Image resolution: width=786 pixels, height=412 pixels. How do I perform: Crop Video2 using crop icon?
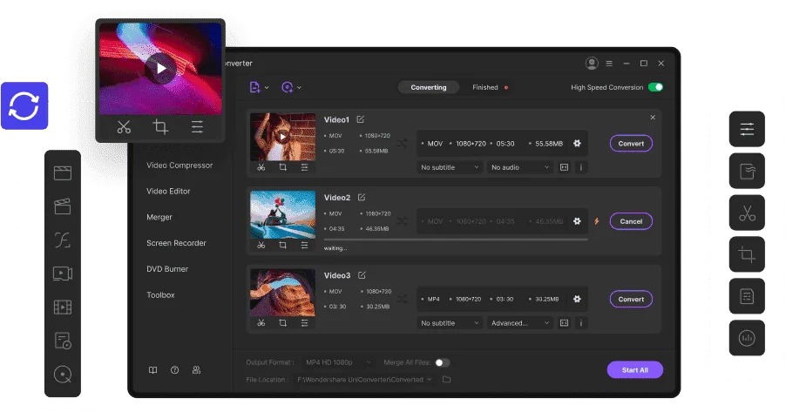(x=282, y=245)
